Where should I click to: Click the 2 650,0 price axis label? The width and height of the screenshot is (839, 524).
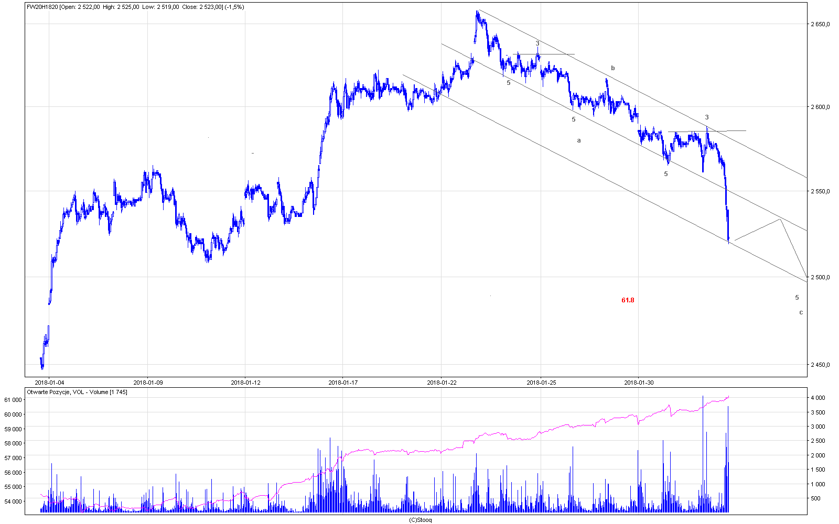click(821, 24)
